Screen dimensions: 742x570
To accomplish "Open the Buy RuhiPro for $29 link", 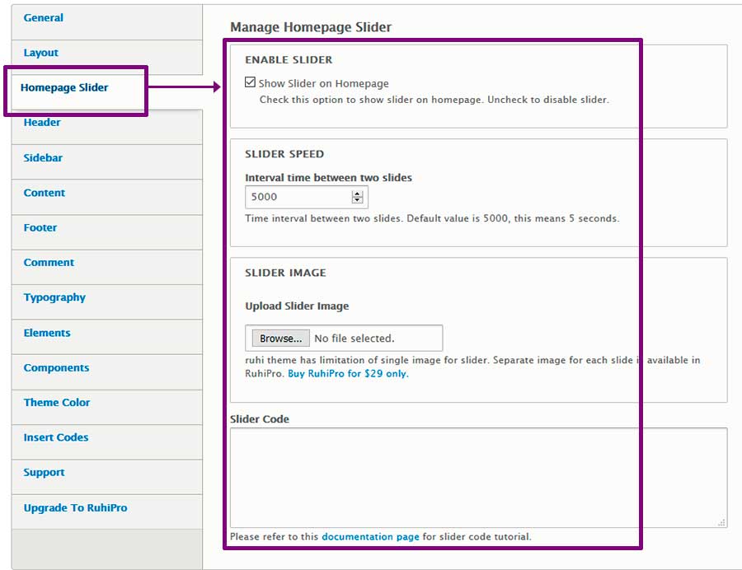I will (x=347, y=373).
